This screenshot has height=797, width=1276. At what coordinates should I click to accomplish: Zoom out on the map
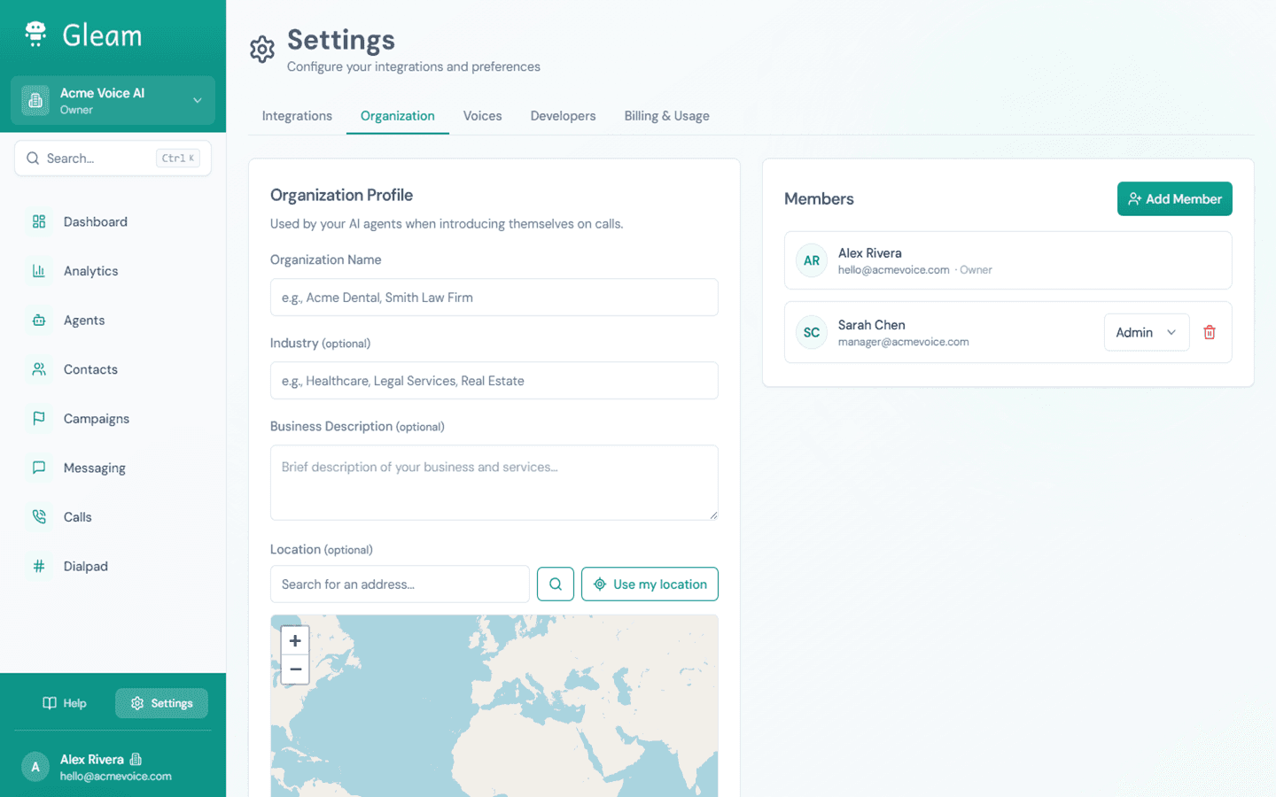[295, 669]
